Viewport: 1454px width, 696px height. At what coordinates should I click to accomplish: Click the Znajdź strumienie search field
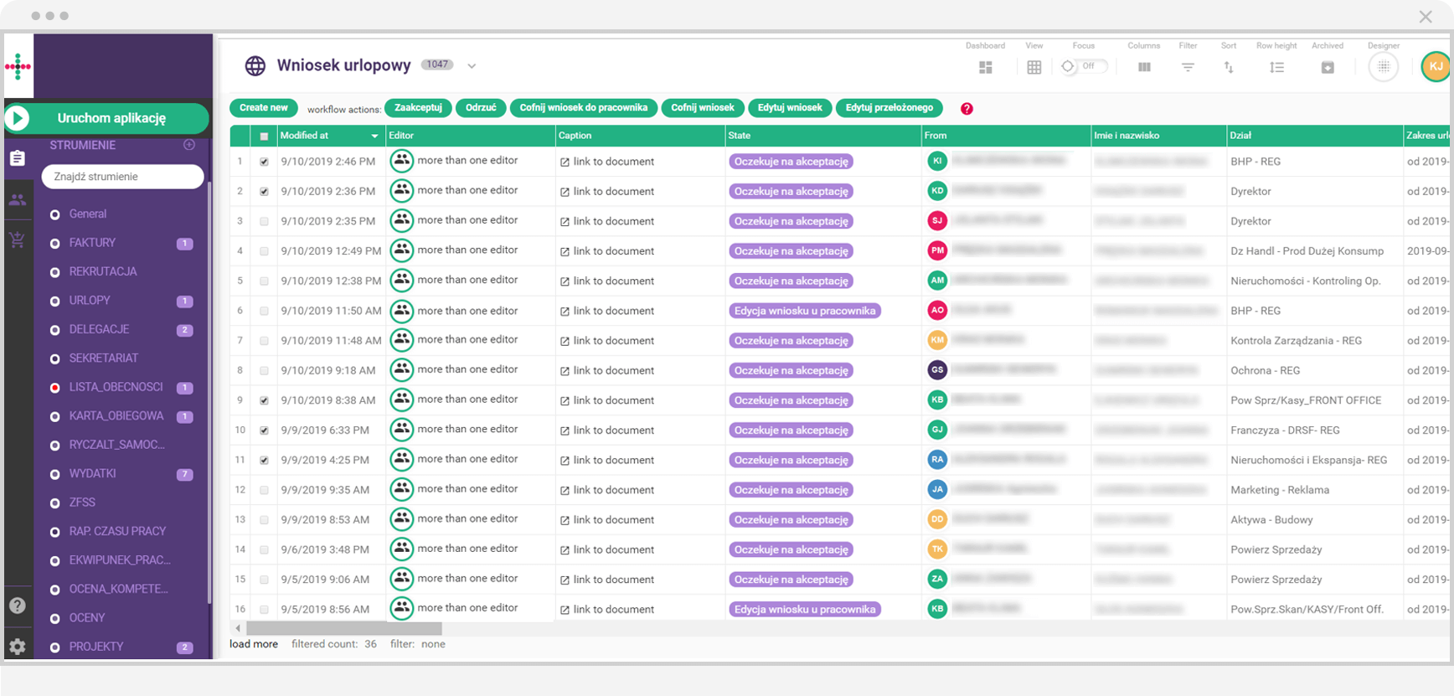click(122, 177)
